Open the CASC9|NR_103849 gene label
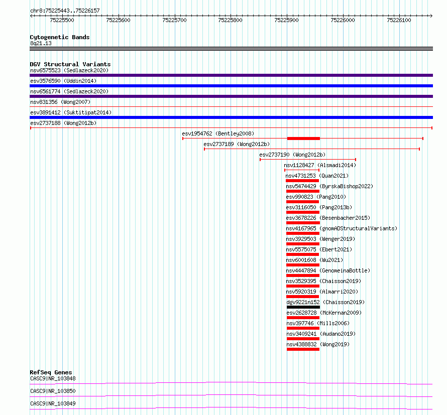Viewport: 447px width, 415px height. [x=53, y=403]
